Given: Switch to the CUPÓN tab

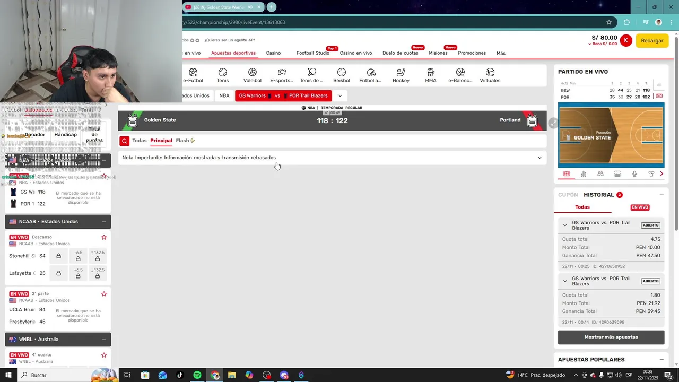Looking at the screenshot, I should pos(568,195).
